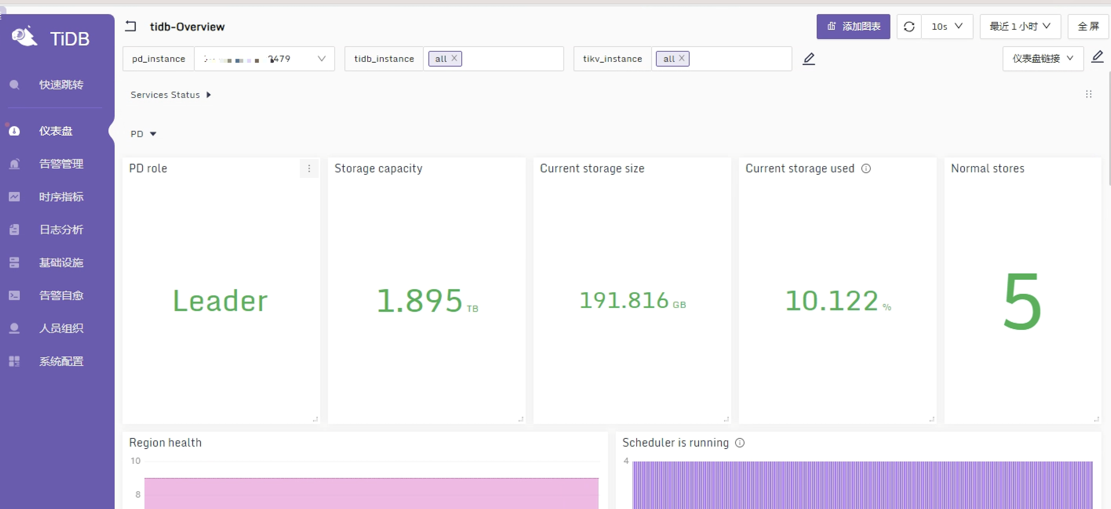Image resolution: width=1111 pixels, height=509 pixels.
Task: Remove the 'all' tag from tikv_instance
Action: [681, 58]
